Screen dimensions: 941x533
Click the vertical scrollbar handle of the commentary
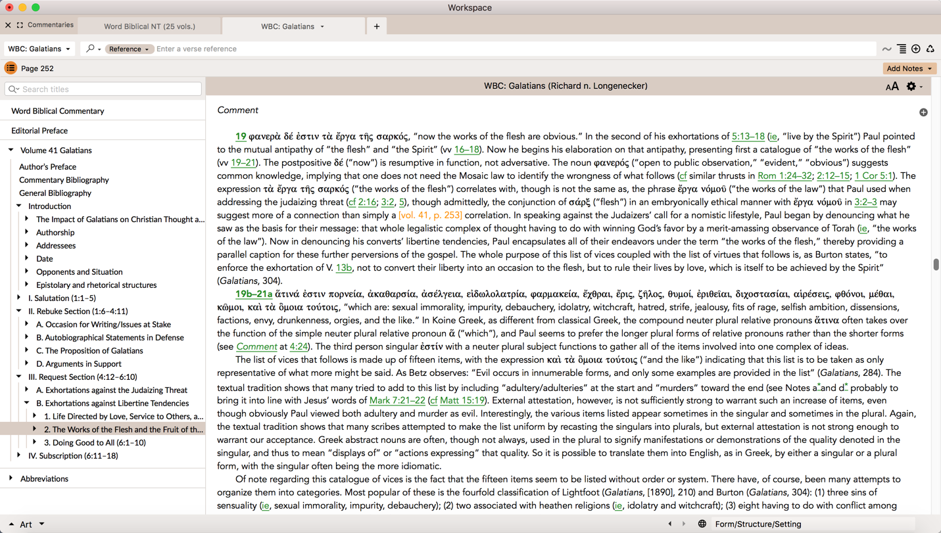936,264
